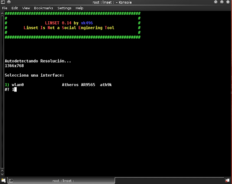Open the Edit menu
The image size is (232, 184).
(14, 8)
